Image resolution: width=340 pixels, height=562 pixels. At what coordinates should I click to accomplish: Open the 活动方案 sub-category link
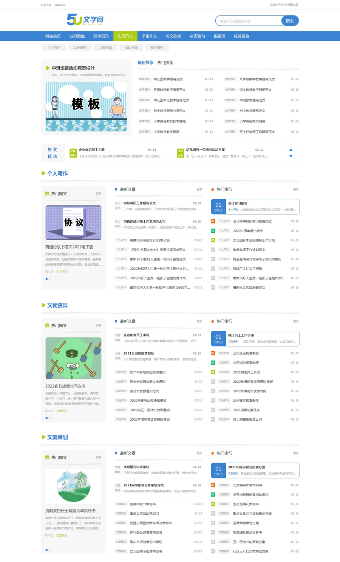coord(131,48)
